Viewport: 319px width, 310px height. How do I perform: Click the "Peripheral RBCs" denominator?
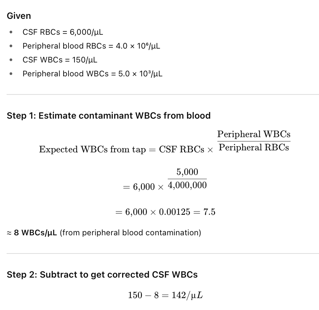pos(254,147)
